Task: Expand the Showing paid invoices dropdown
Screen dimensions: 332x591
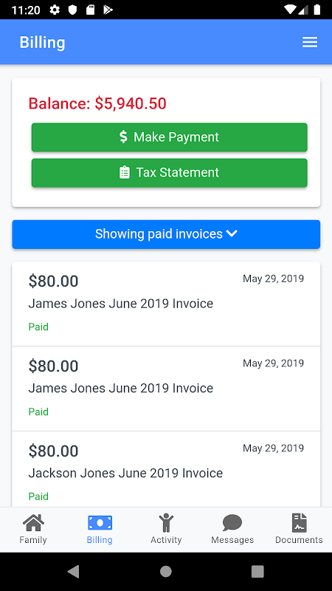Action: 166,234
